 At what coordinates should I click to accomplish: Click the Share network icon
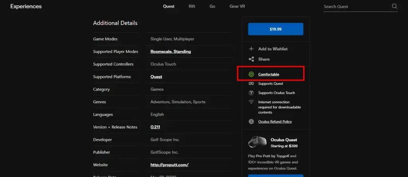point(251,59)
